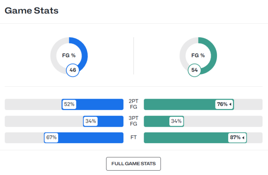Click the green FT percentage bar
268x175 pixels.
click(186, 138)
